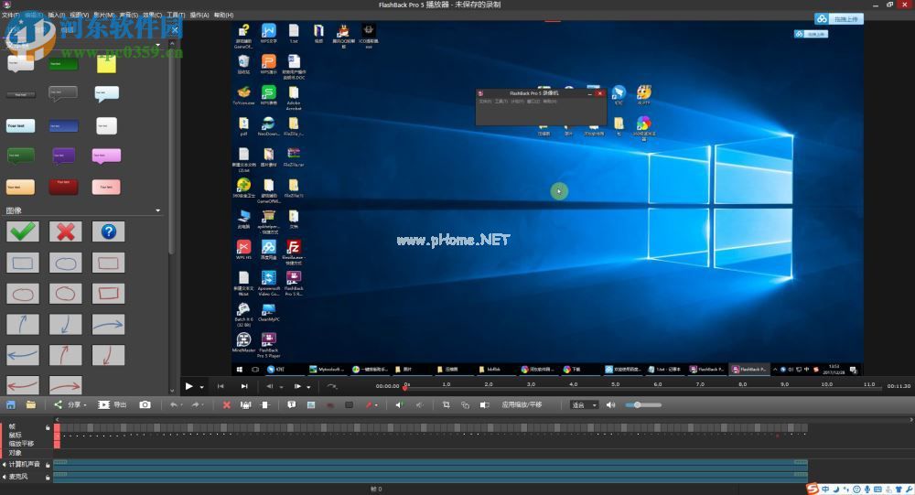The height and width of the screenshot is (495, 915).
Task: Open the play button options arrow
Action: click(202, 387)
